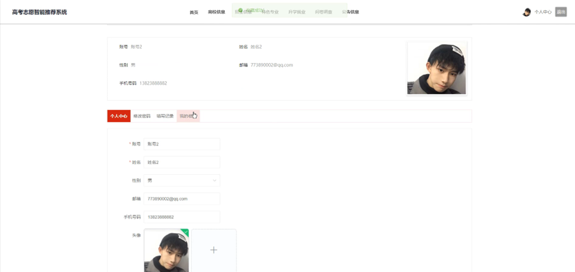Click the small user avatar in header
Image resolution: width=575 pixels, height=272 pixels.
point(526,12)
